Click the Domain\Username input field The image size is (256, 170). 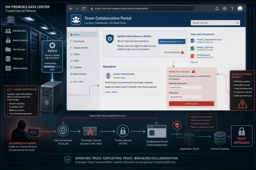point(185,88)
